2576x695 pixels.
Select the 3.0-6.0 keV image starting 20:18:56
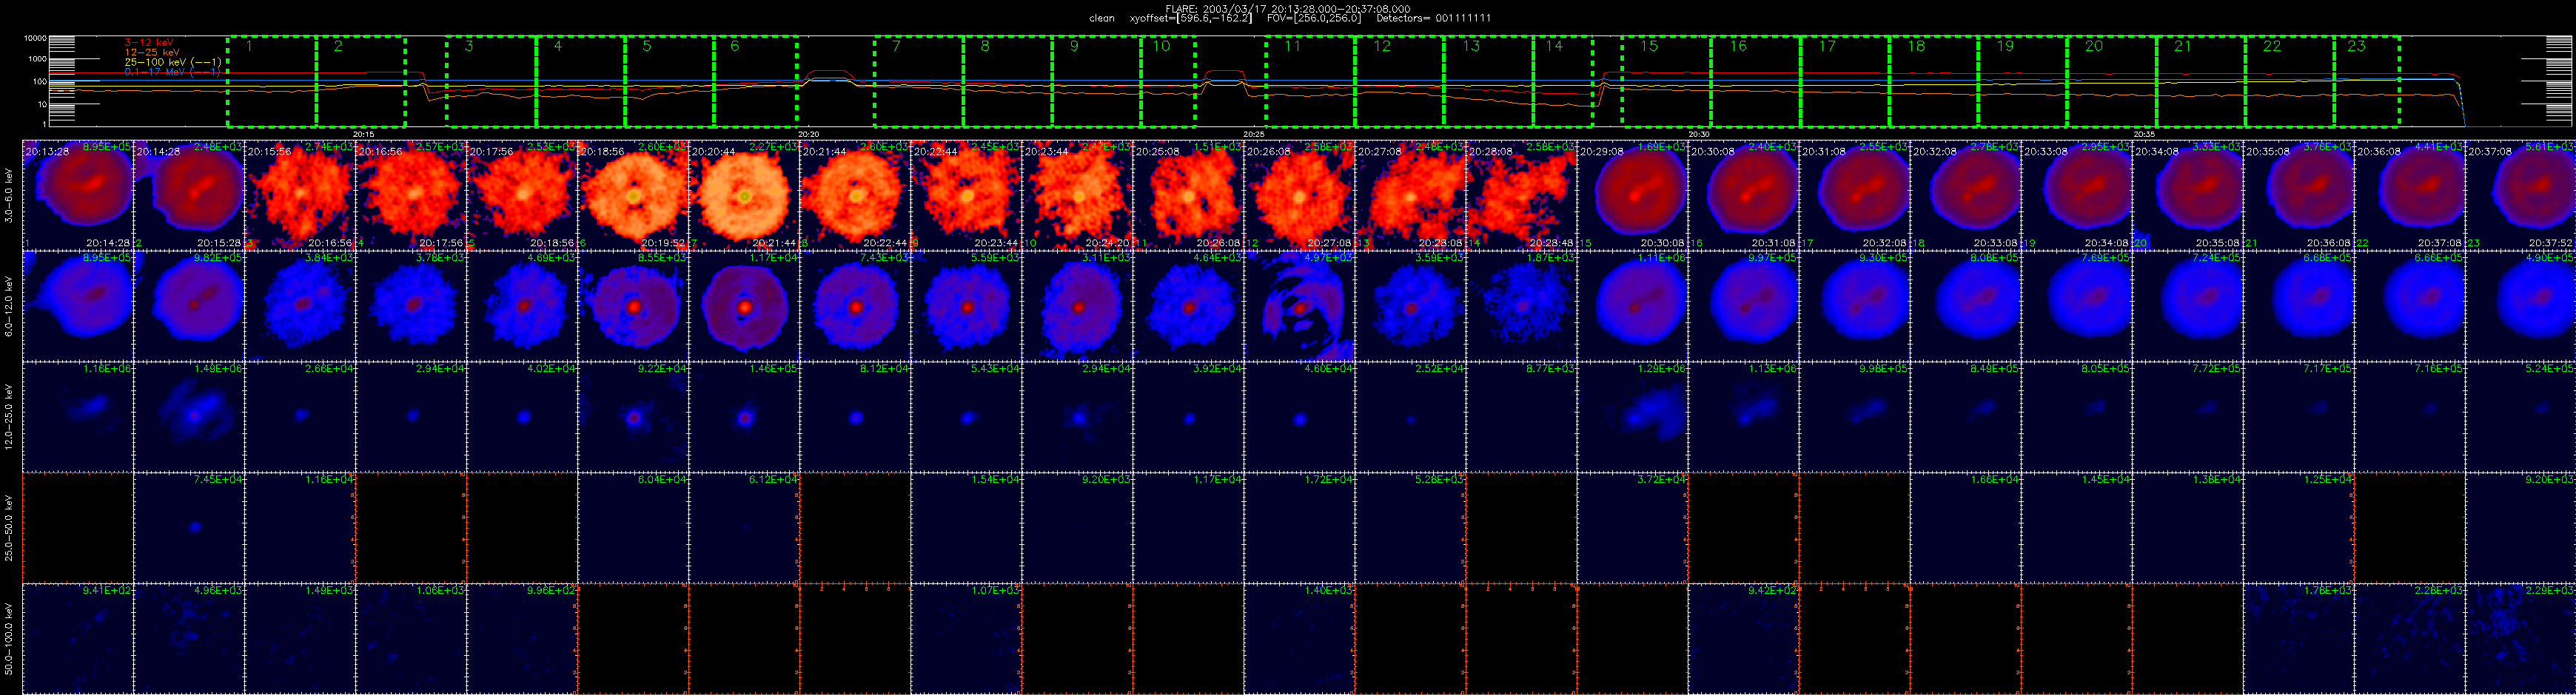point(633,194)
